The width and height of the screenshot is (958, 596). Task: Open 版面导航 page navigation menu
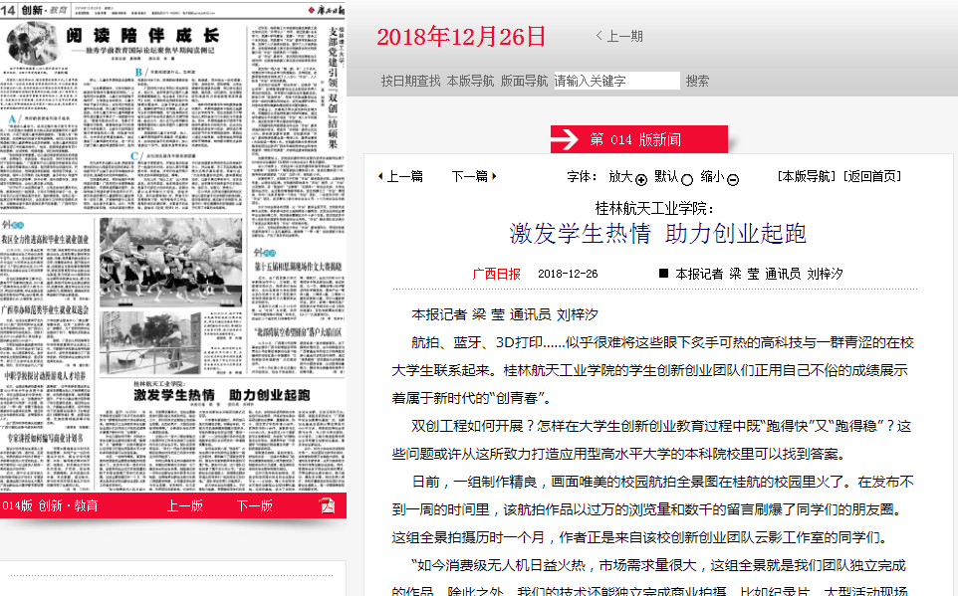pos(524,81)
